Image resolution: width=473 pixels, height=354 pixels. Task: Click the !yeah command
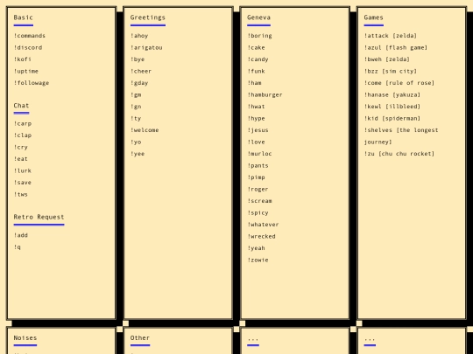click(256, 248)
